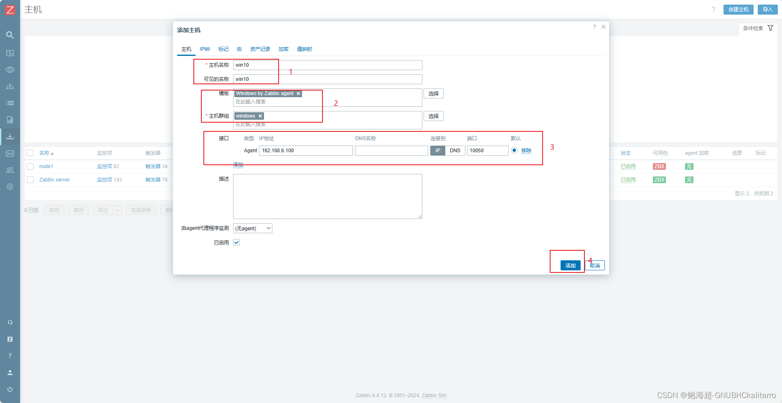Open the node1 host link

46,166
